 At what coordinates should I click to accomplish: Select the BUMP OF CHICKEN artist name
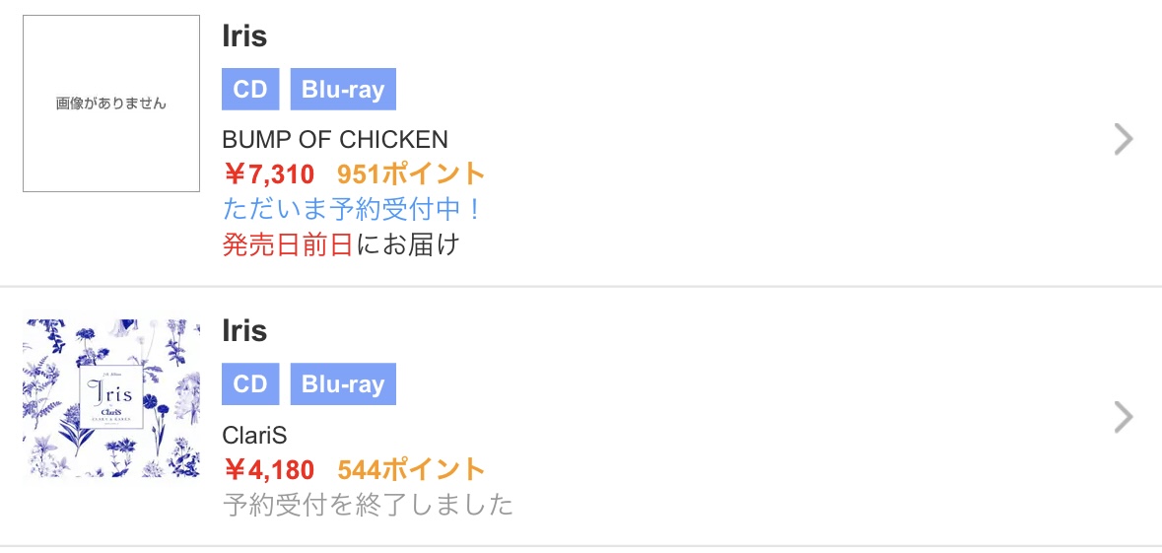point(335,140)
